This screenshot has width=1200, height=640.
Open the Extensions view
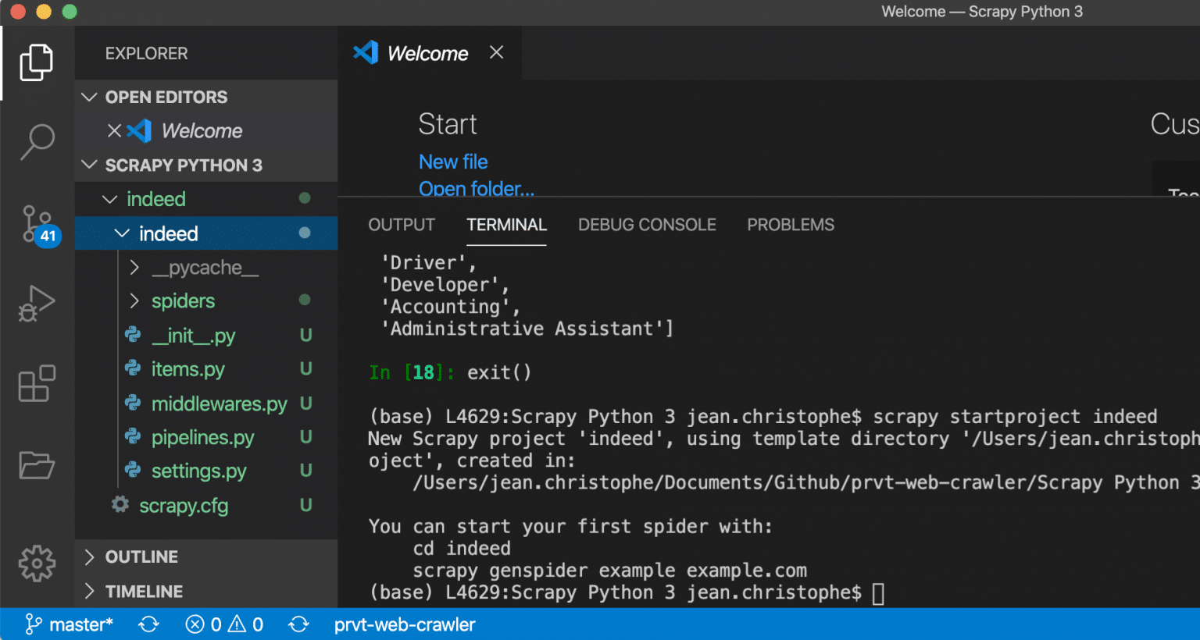tap(36, 384)
